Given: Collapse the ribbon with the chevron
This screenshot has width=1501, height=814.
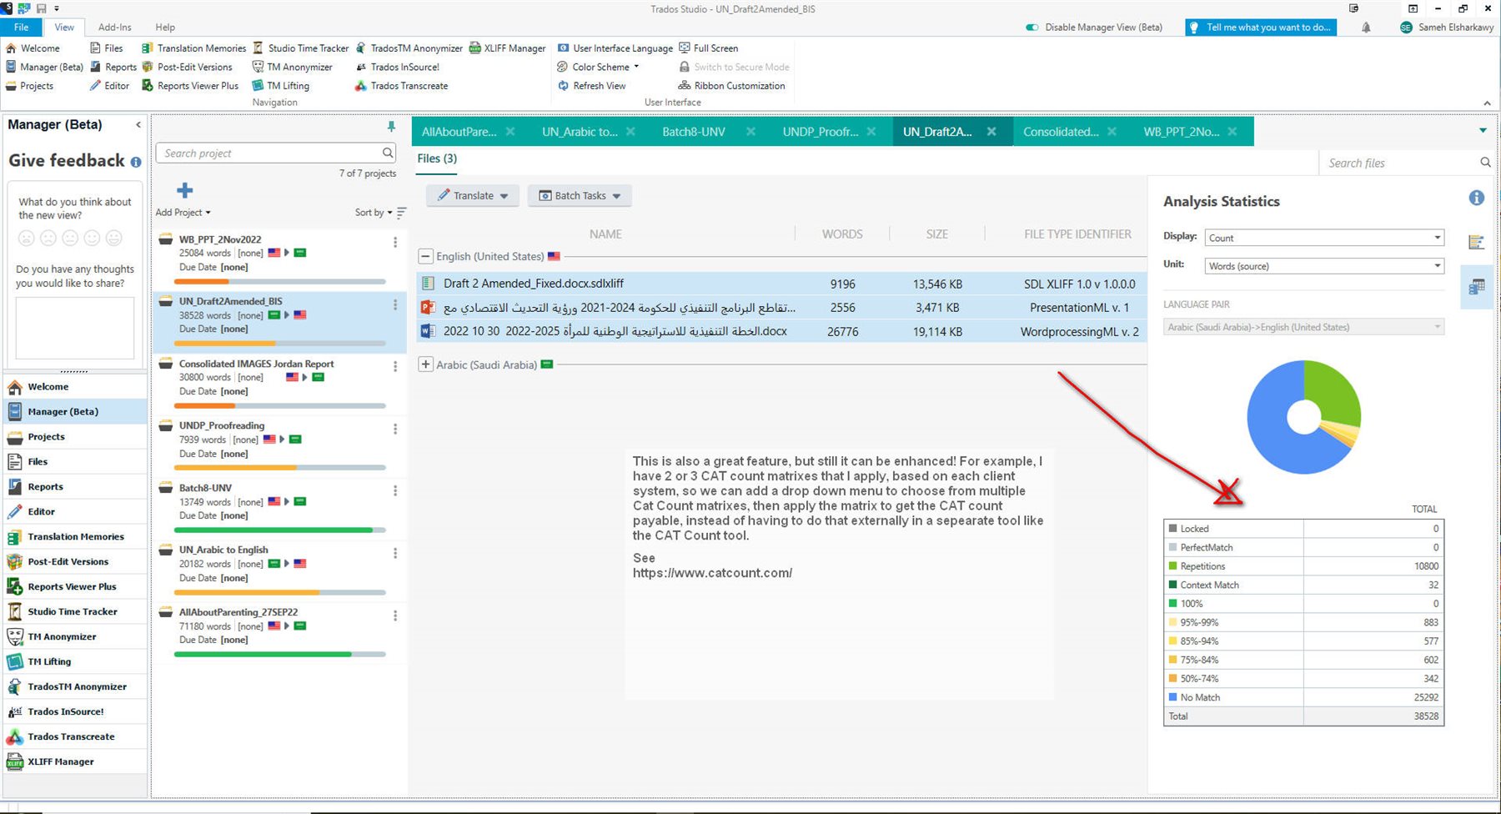Looking at the screenshot, I should (x=1487, y=103).
